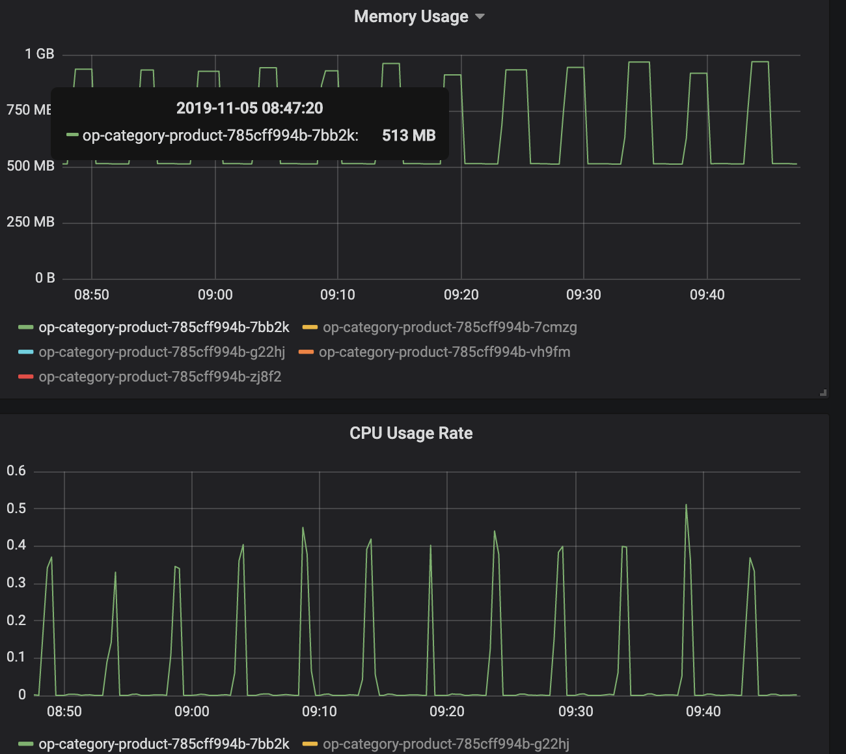Toggle the 7bb2k series in Memory Usage legend

point(164,328)
